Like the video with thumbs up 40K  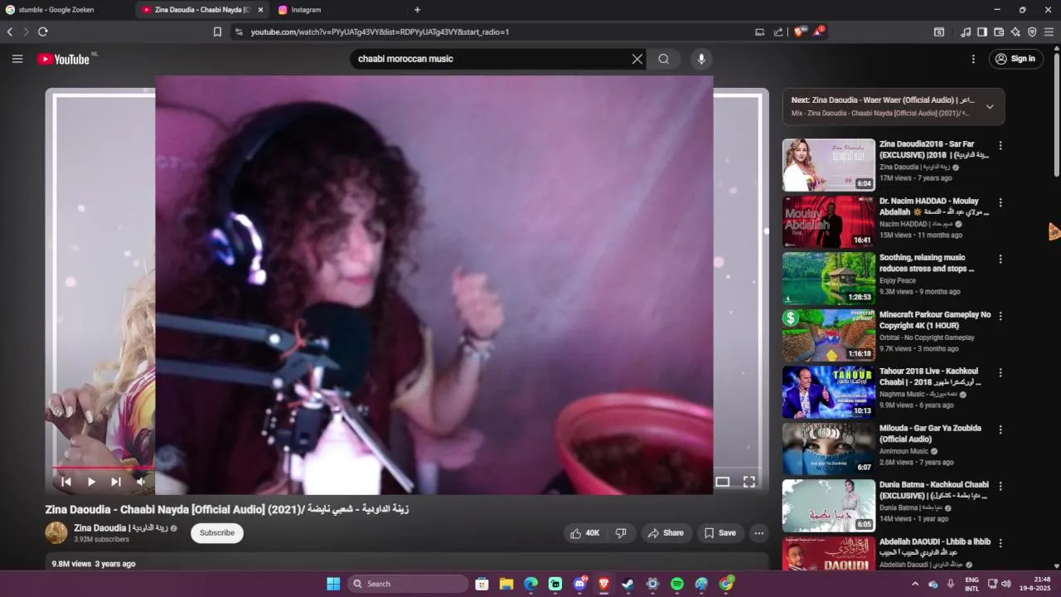click(584, 533)
